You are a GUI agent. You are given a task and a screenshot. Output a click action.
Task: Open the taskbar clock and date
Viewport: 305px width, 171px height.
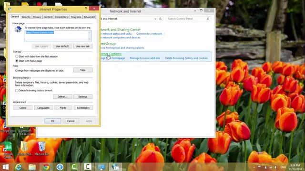[295, 167]
